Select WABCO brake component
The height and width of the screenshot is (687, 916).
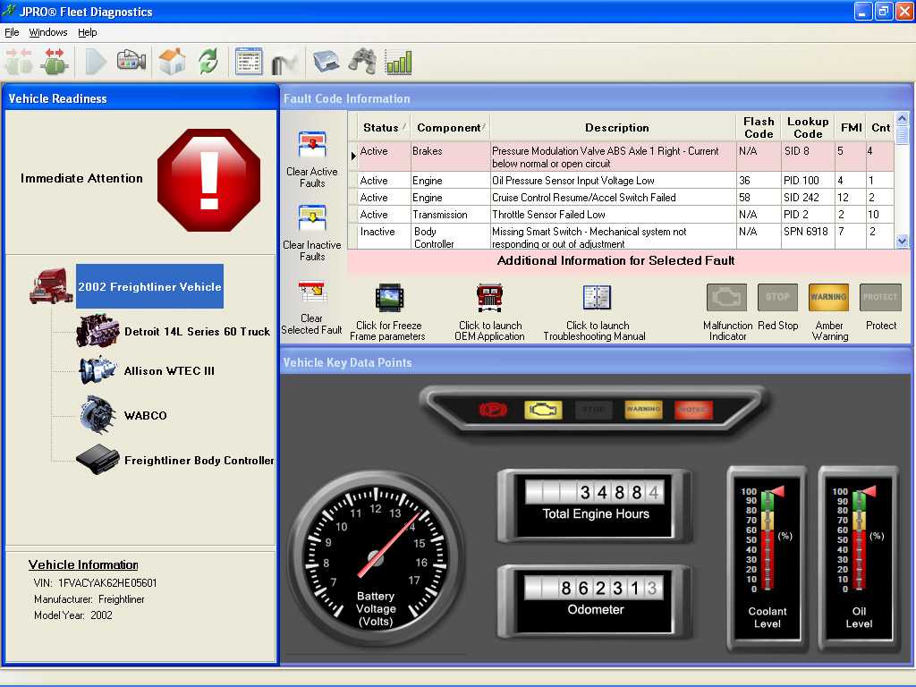coord(146,415)
